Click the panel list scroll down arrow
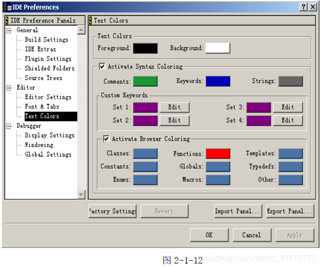Viewport: 320px width, 267px height. point(81,194)
